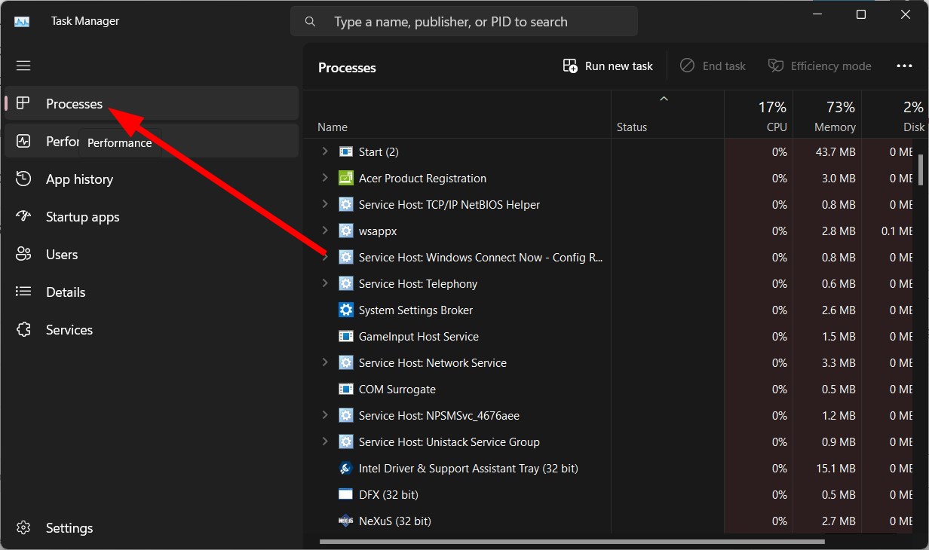929x550 pixels.
Task: Sort processes by Memory column
Action: (827, 117)
